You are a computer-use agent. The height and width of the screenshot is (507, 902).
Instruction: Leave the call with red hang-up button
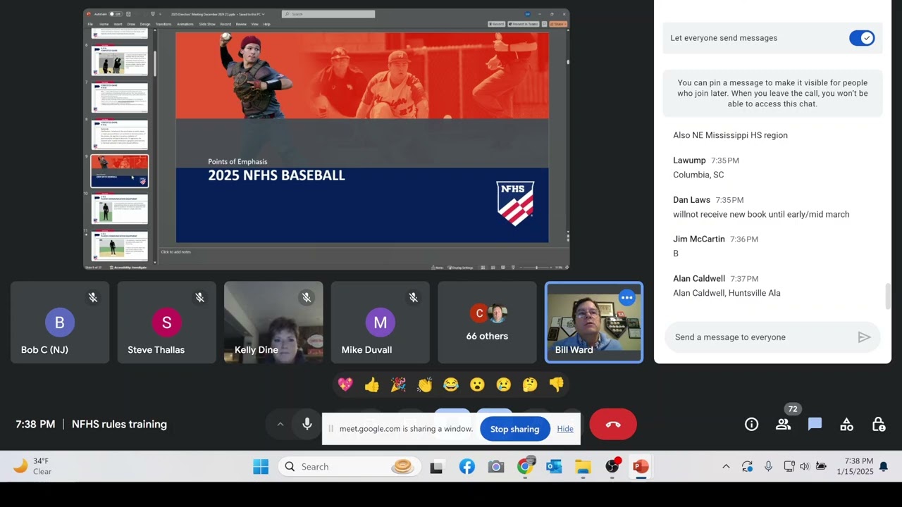tap(613, 424)
